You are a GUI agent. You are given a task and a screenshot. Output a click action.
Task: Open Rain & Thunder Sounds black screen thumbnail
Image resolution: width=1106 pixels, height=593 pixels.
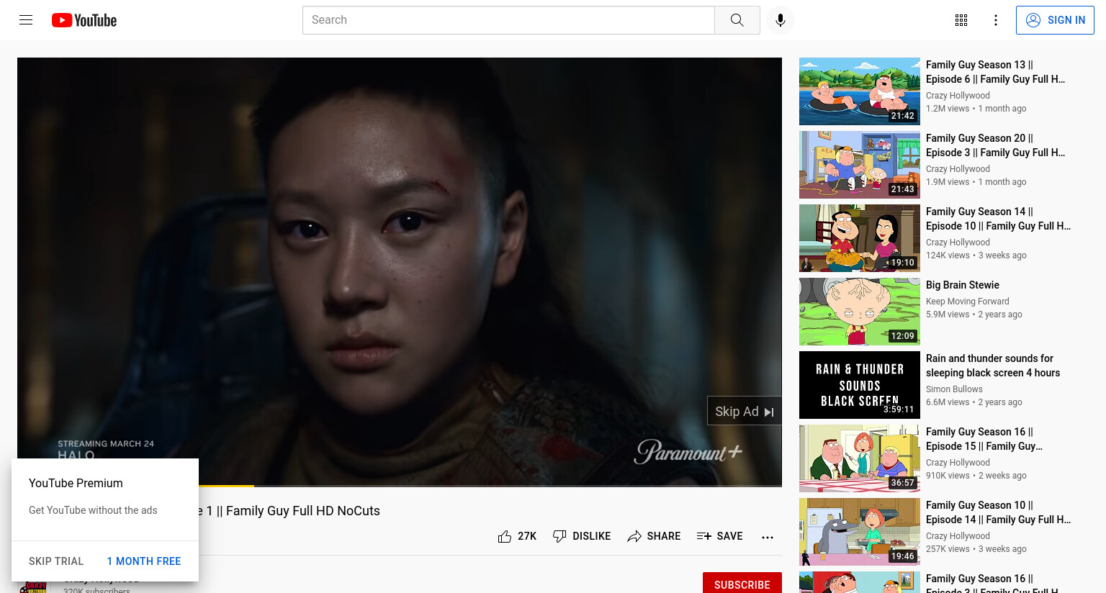click(x=860, y=385)
